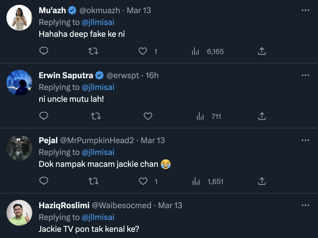This screenshot has height=238, width=318.
Task: View Pejal's profile avatar
Action: [19, 148]
